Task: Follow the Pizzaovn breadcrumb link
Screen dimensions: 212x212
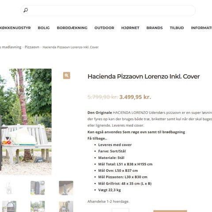Action: click(32, 47)
